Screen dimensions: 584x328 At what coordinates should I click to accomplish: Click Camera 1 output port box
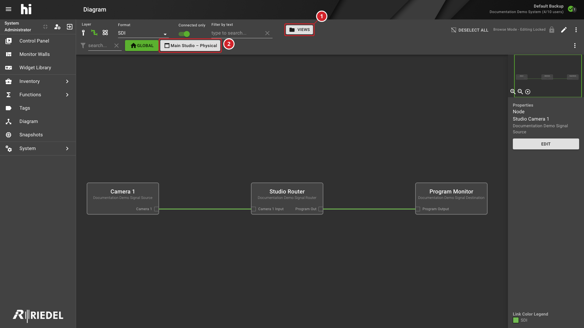(x=156, y=209)
